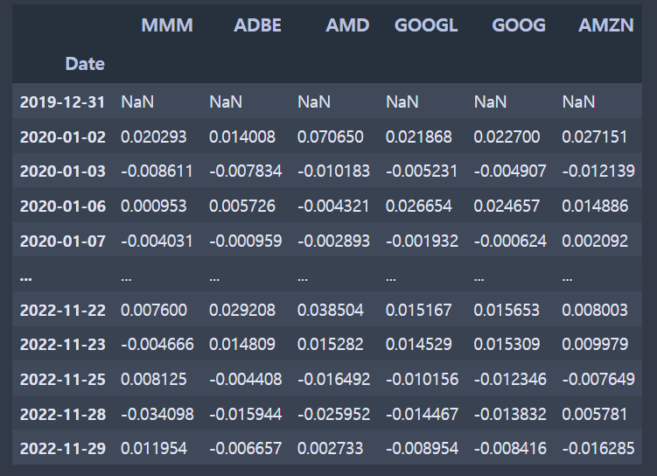Click the Date index label

click(x=85, y=64)
